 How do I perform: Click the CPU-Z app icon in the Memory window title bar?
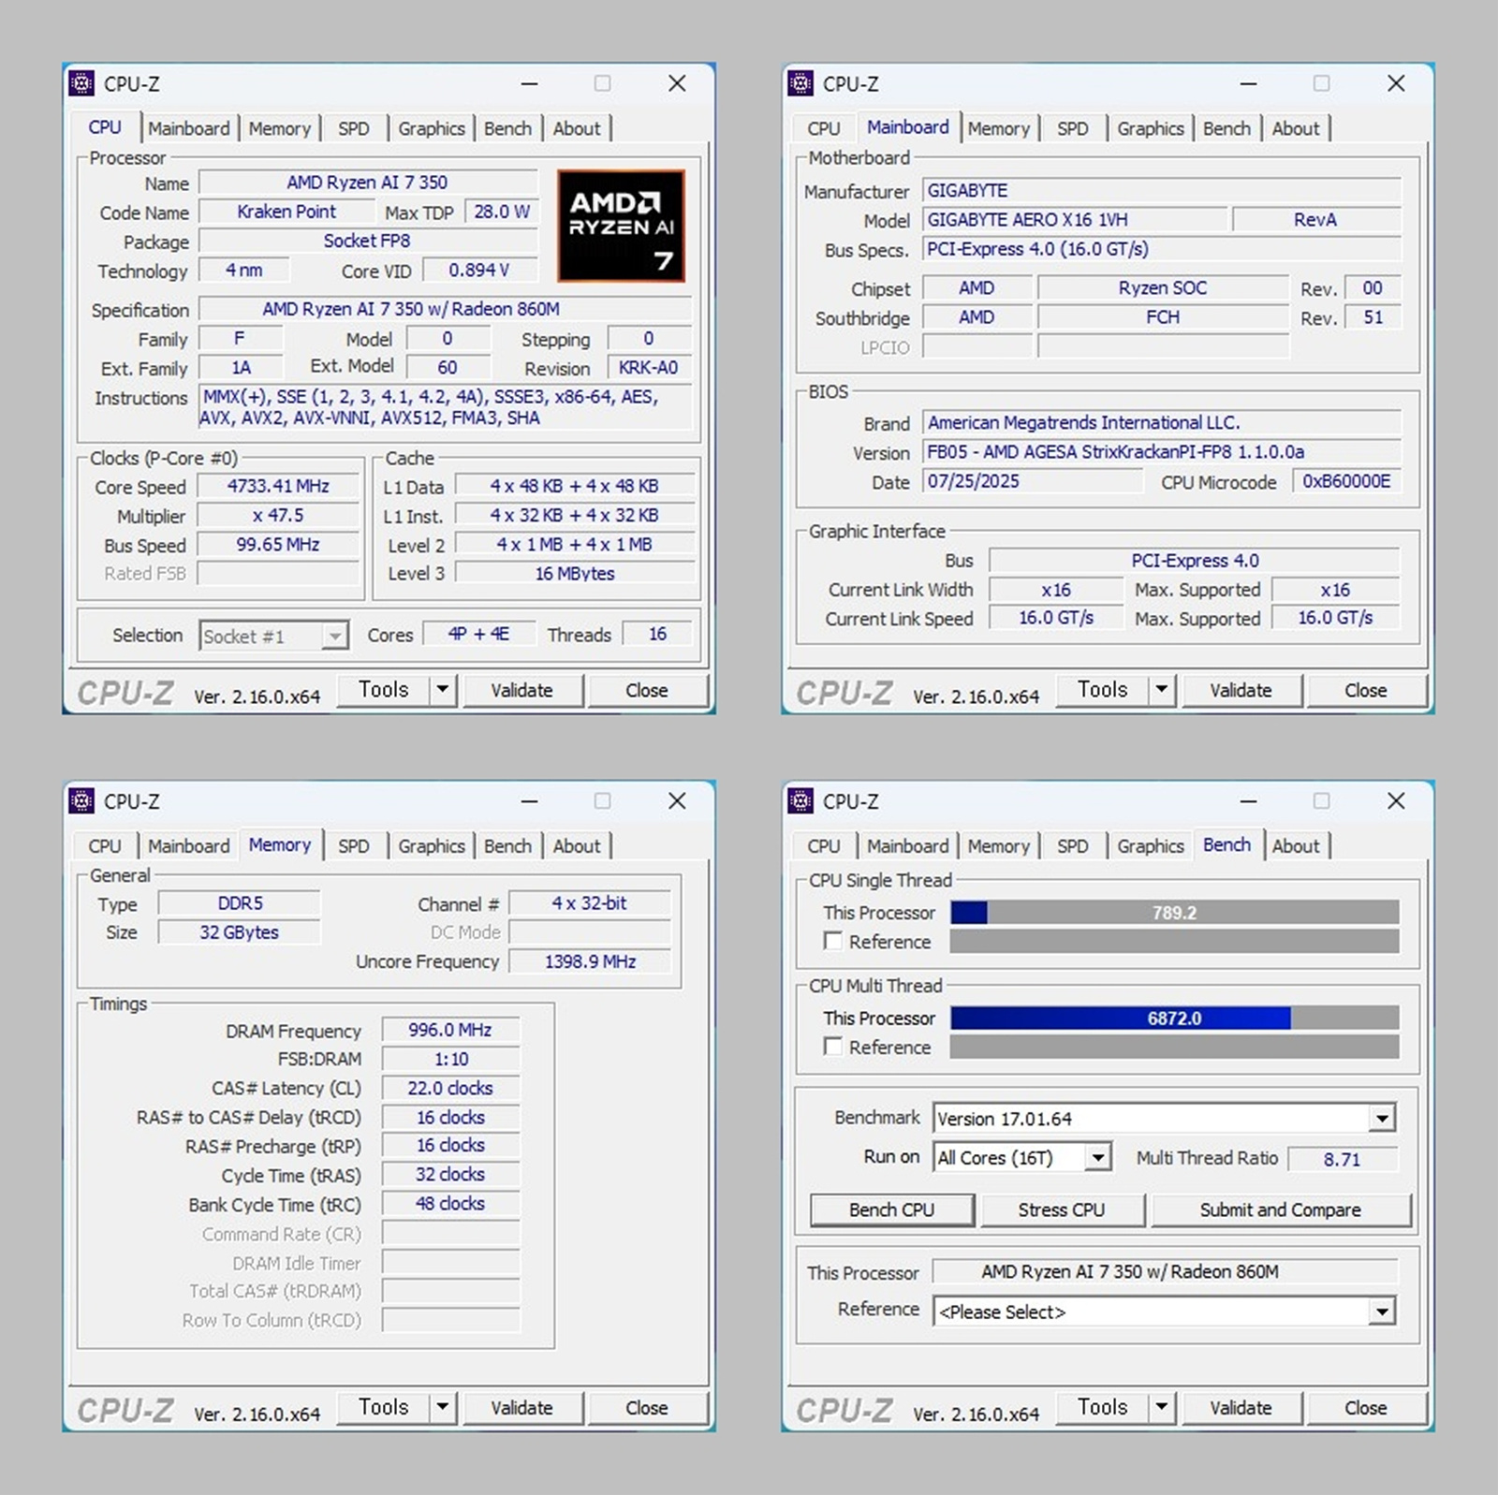pyautogui.click(x=82, y=801)
